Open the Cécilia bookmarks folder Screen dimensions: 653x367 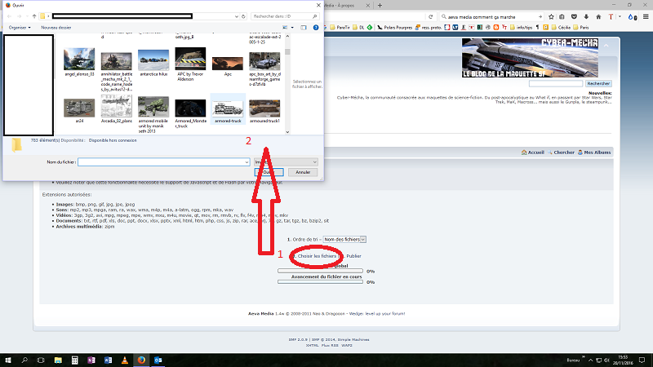(561, 28)
